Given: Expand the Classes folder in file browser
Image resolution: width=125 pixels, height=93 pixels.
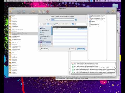Looking at the screenshot, I should [105, 21].
